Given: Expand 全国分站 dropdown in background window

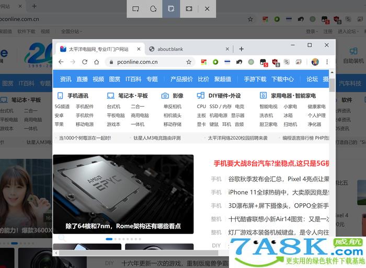Looking at the screenshot, I should point(72,31).
